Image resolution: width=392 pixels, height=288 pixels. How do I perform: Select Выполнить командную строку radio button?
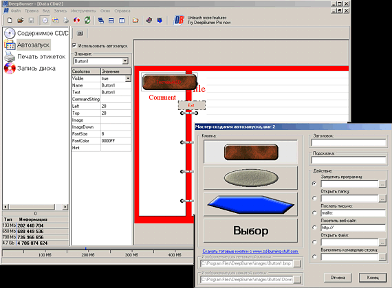[x=314, y=257]
